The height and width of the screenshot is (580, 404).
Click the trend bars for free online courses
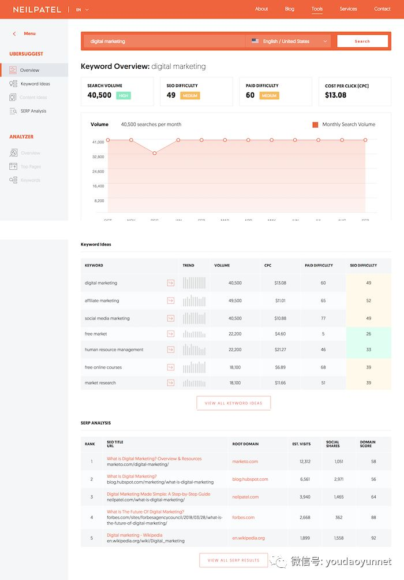pyautogui.click(x=194, y=367)
